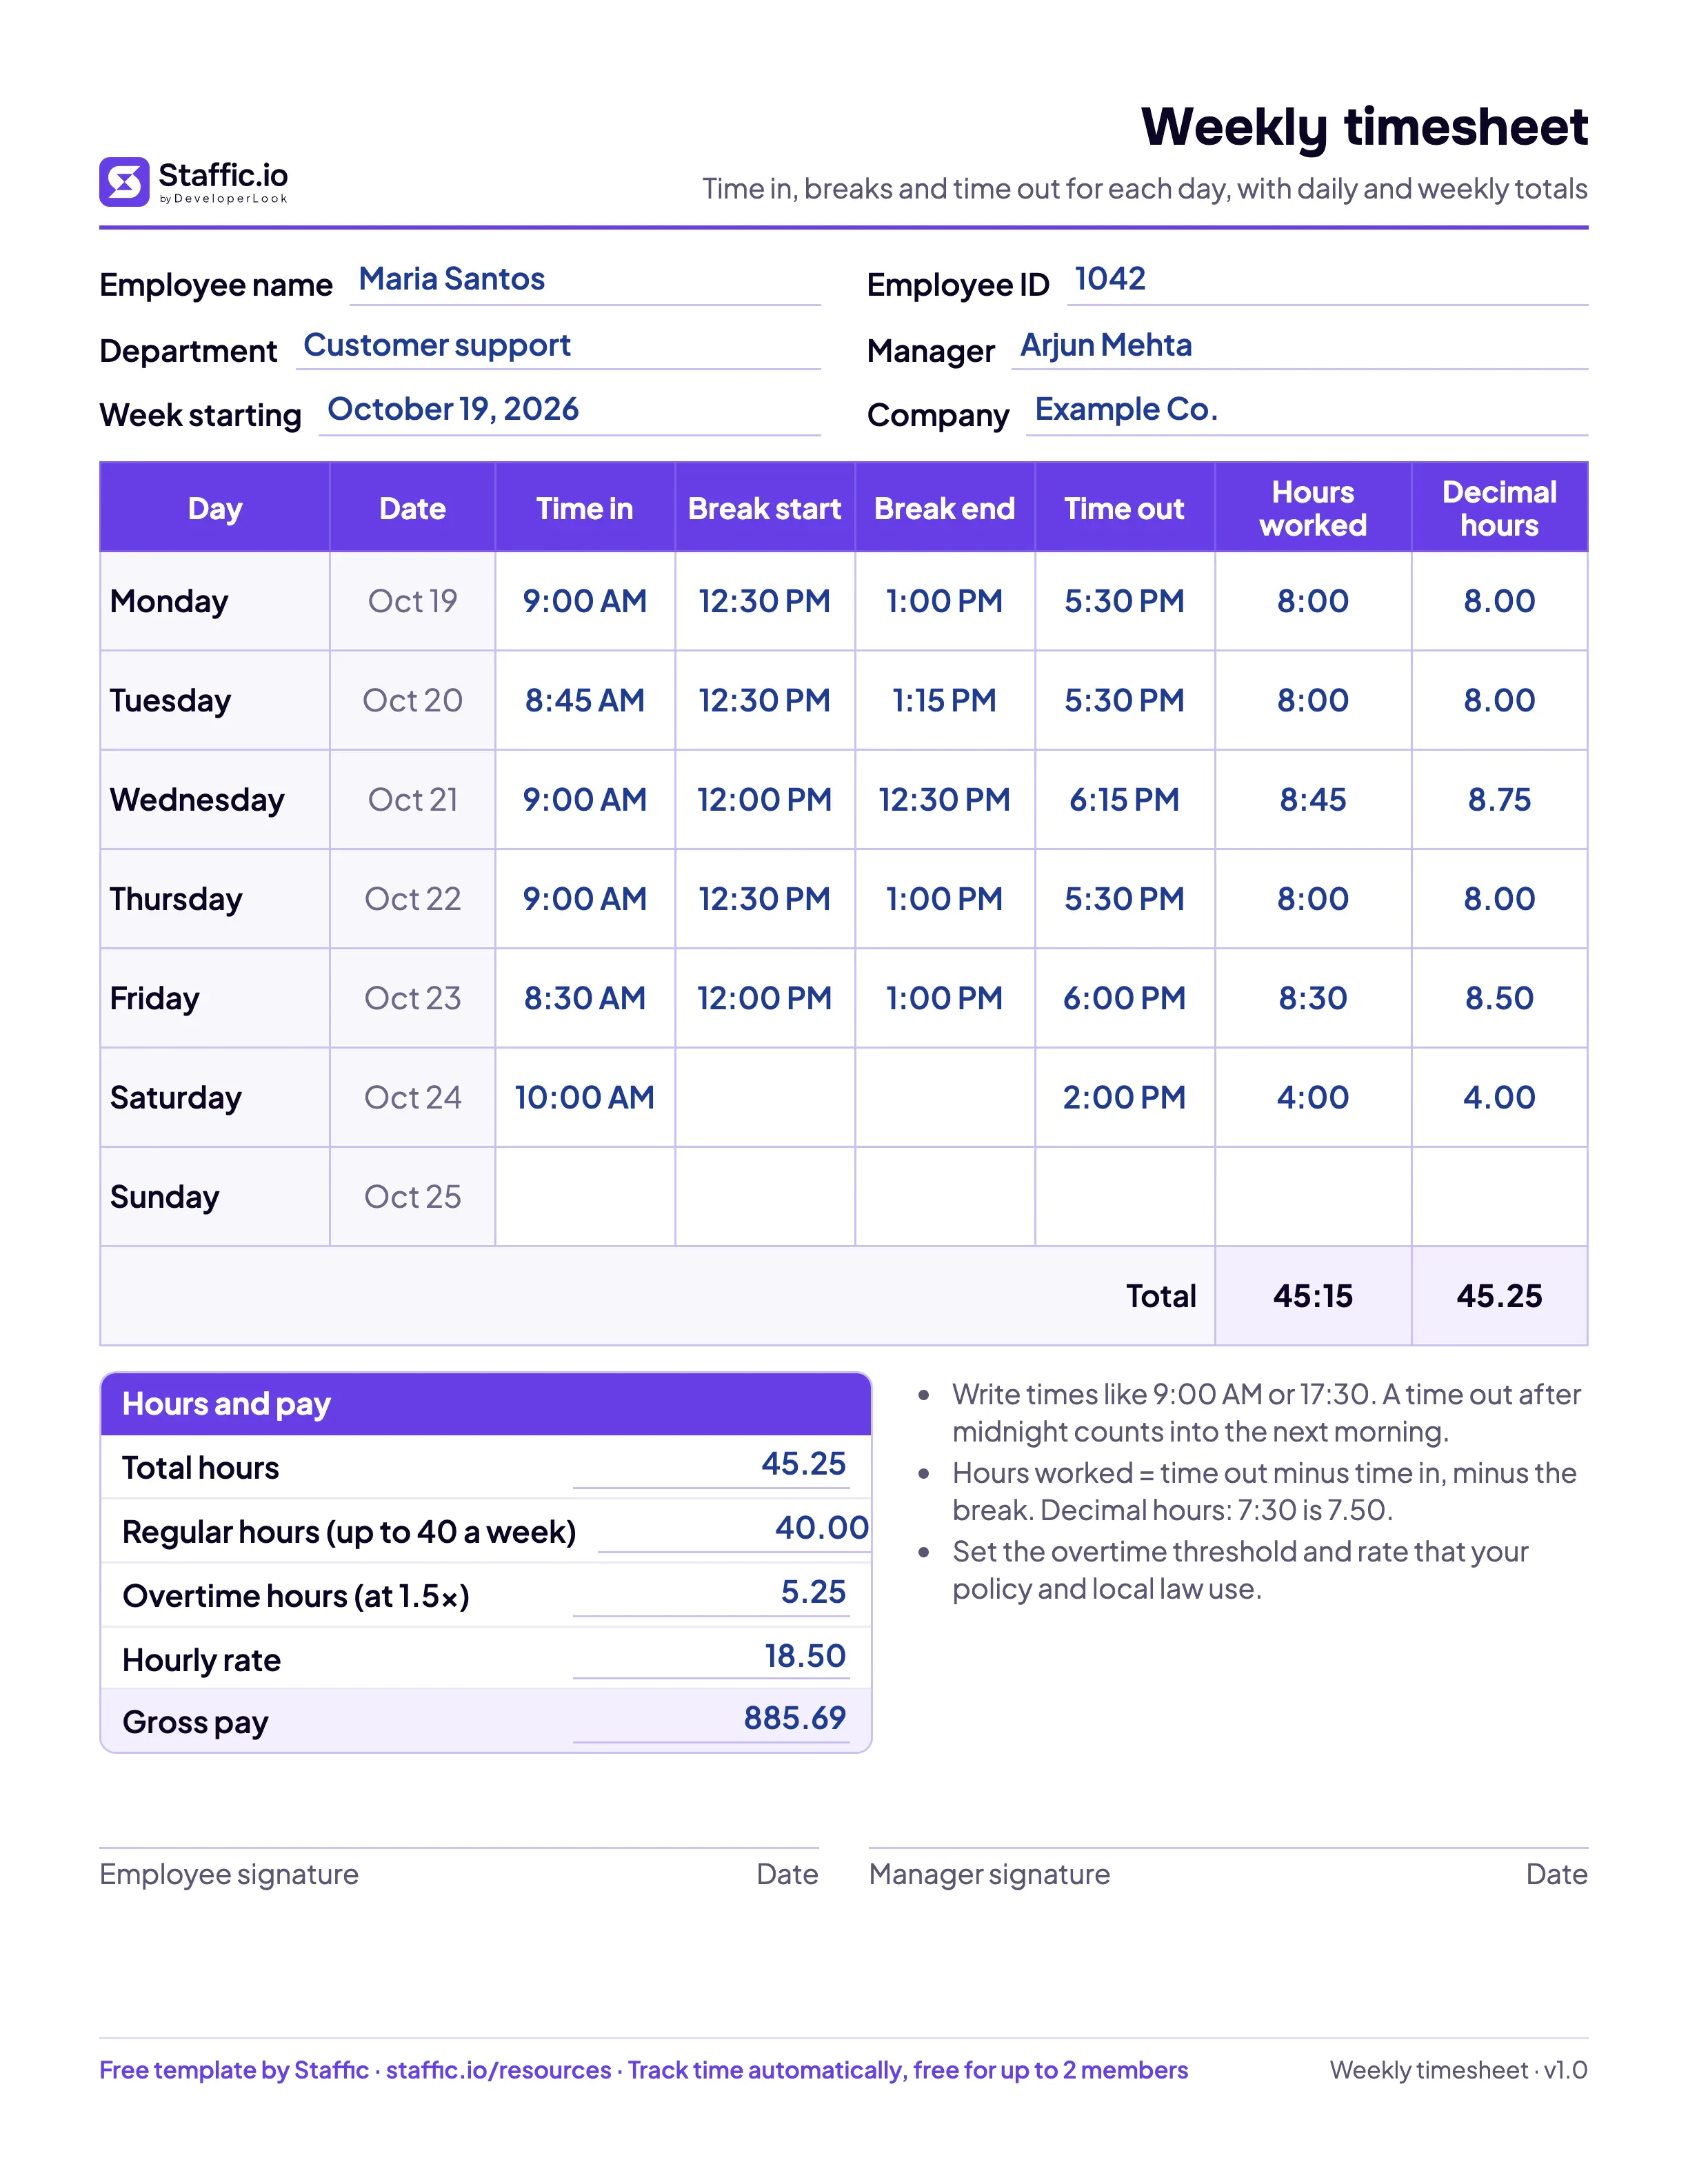Click the Hours worked column header
The image size is (1688, 2184).
click(1313, 508)
